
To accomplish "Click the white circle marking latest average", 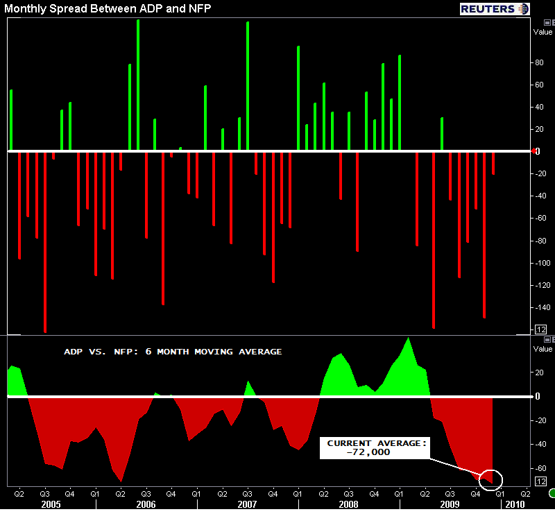I will click(x=490, y=478).
